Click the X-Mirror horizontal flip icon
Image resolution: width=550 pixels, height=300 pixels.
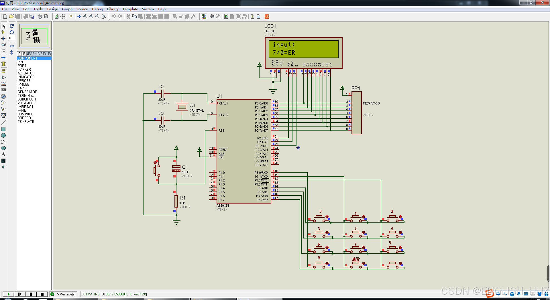(x=12, y=46)
